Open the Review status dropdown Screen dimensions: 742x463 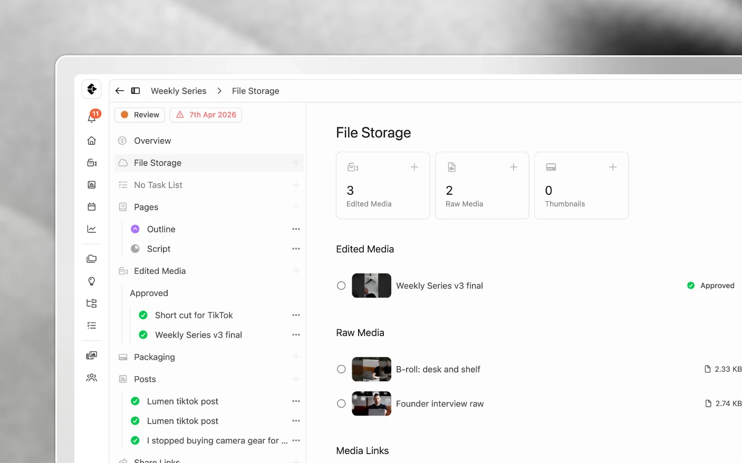click(140, 115)
